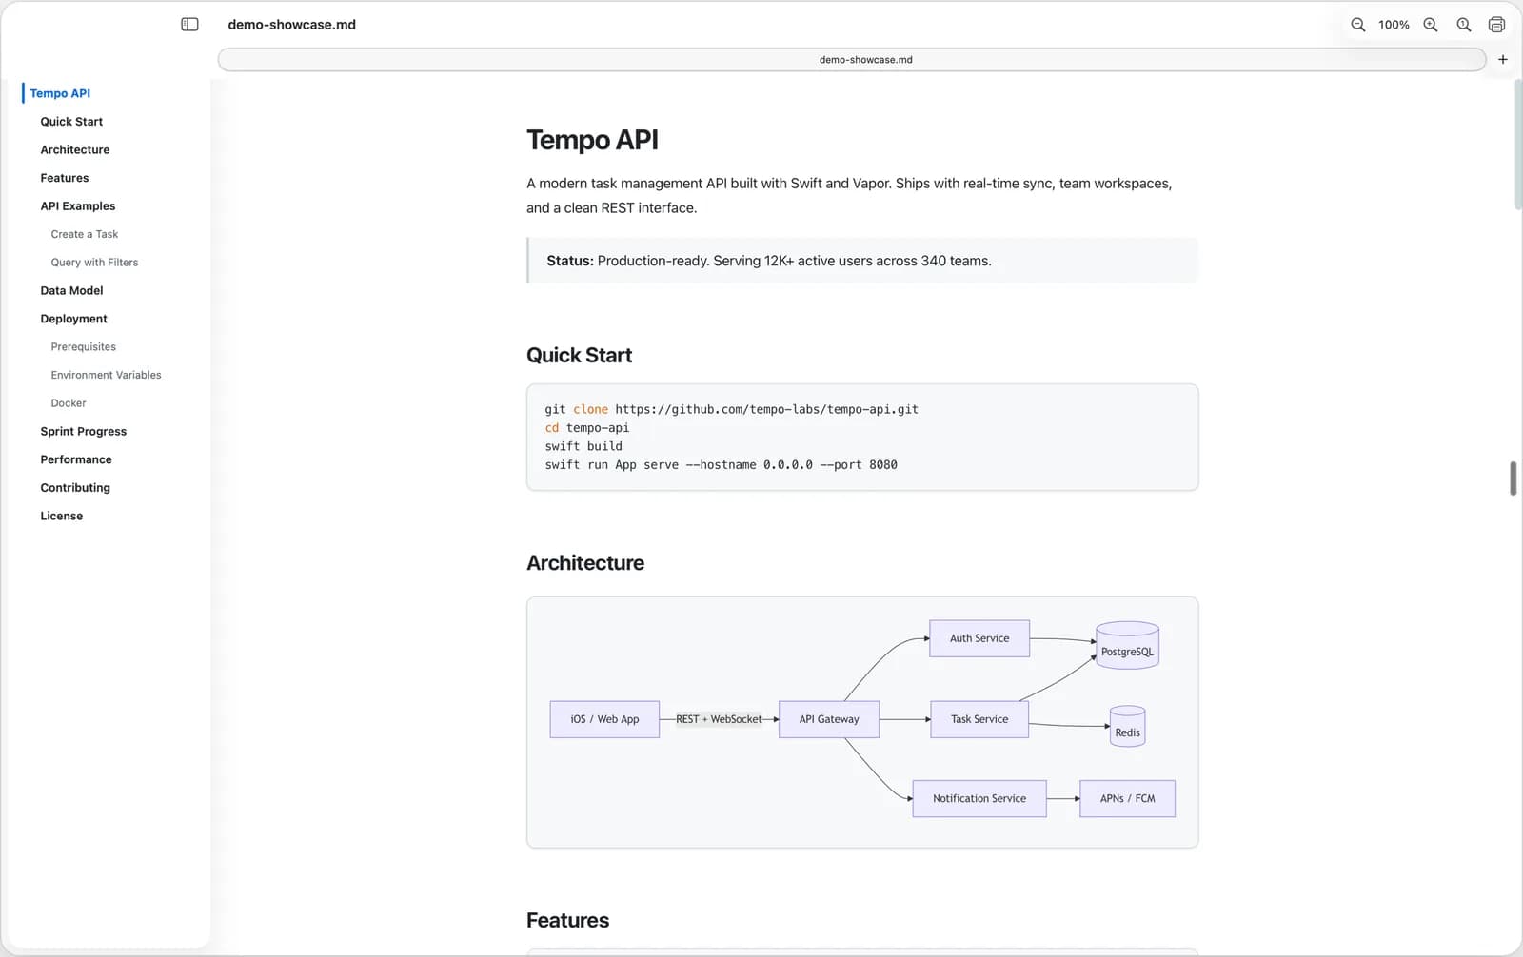The width and height of the screenshot is (1523, 957).
Task: Click the Redis cylinder node
Action: click(x=1127, y=727)
